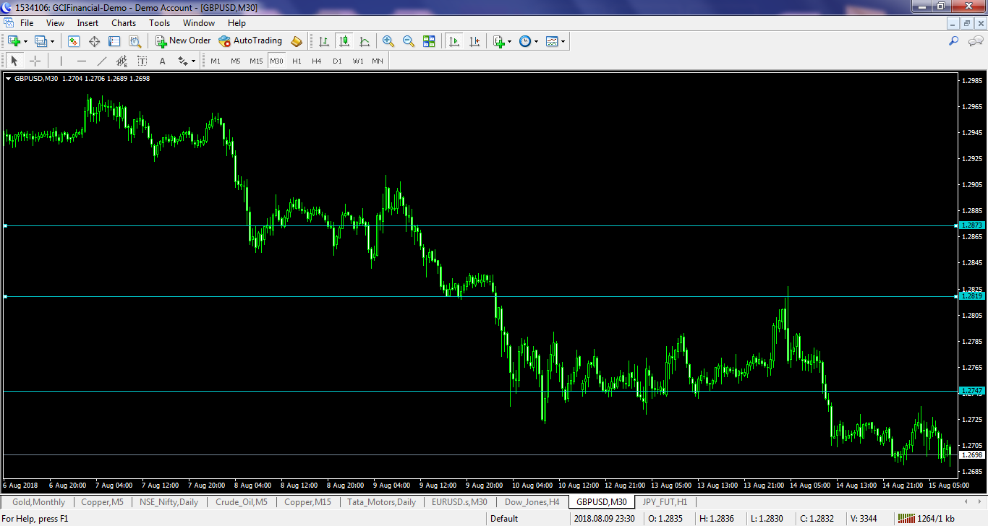This screenshot has width=988, height=526.
Task: Select the M15 timeframe
Action: [256, 61]
